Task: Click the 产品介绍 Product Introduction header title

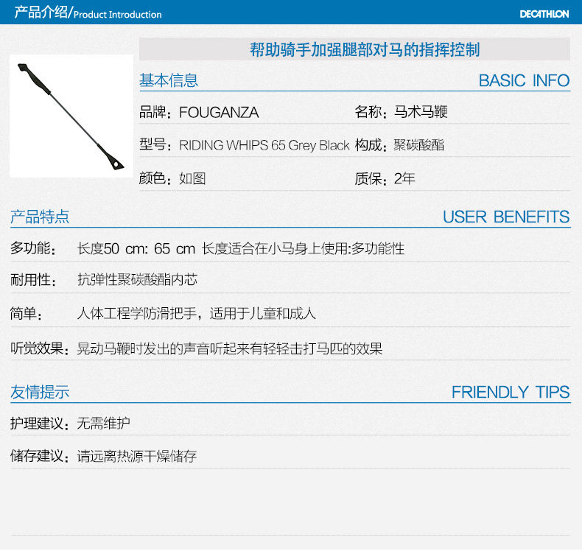Action: pyautogui.click(x=88, y=13)
